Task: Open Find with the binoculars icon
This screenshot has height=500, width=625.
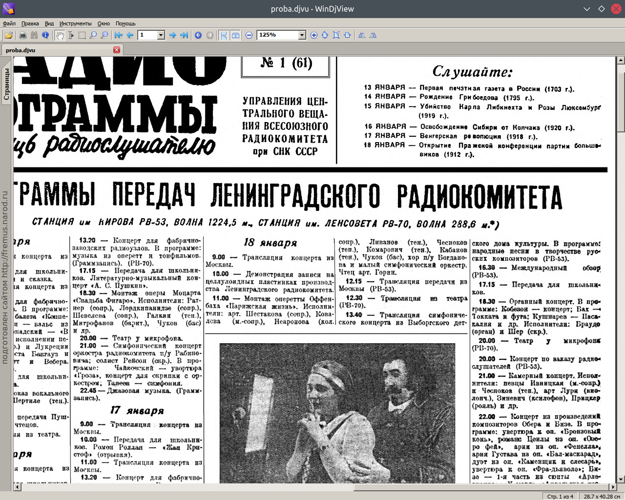Action: [34, 35]
